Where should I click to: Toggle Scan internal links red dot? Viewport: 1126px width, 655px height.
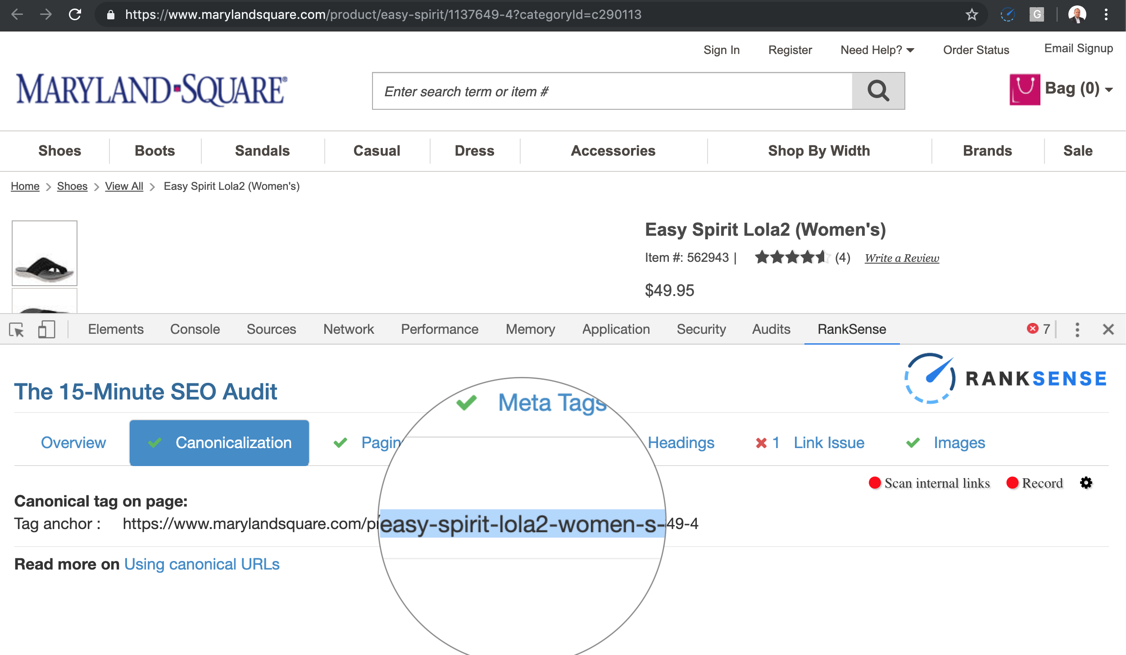[x=875, y=483]
